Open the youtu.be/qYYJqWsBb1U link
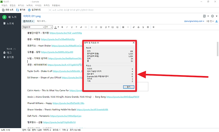This screenshot has width=219, height=132. pos(59,122)
